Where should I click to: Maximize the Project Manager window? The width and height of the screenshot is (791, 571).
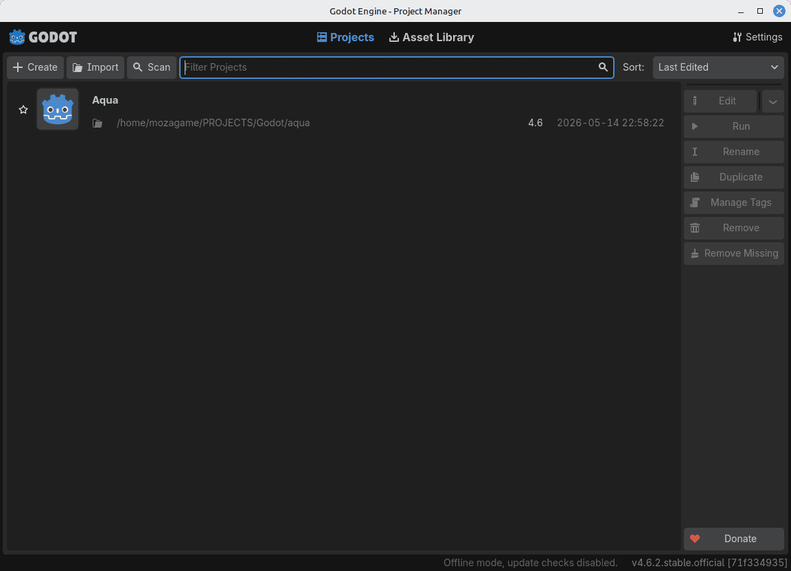759,11
